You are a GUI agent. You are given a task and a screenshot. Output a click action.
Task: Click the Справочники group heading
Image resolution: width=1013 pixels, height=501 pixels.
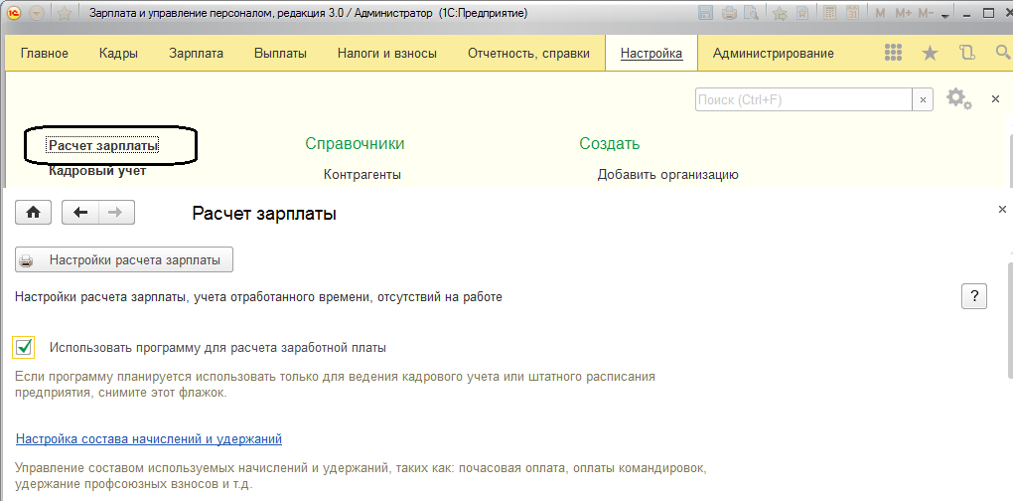pos(355,143)
